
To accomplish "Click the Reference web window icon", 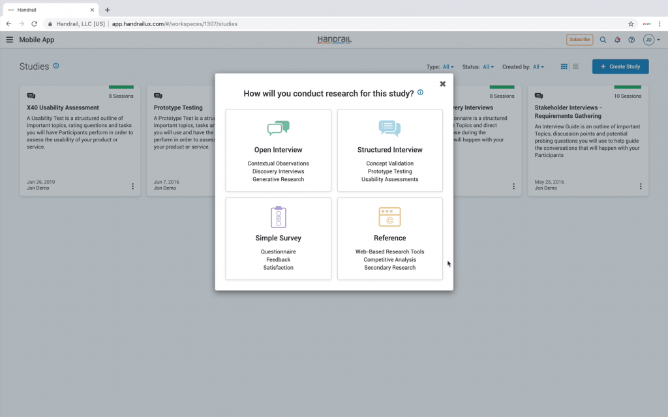I will [390, 216].
